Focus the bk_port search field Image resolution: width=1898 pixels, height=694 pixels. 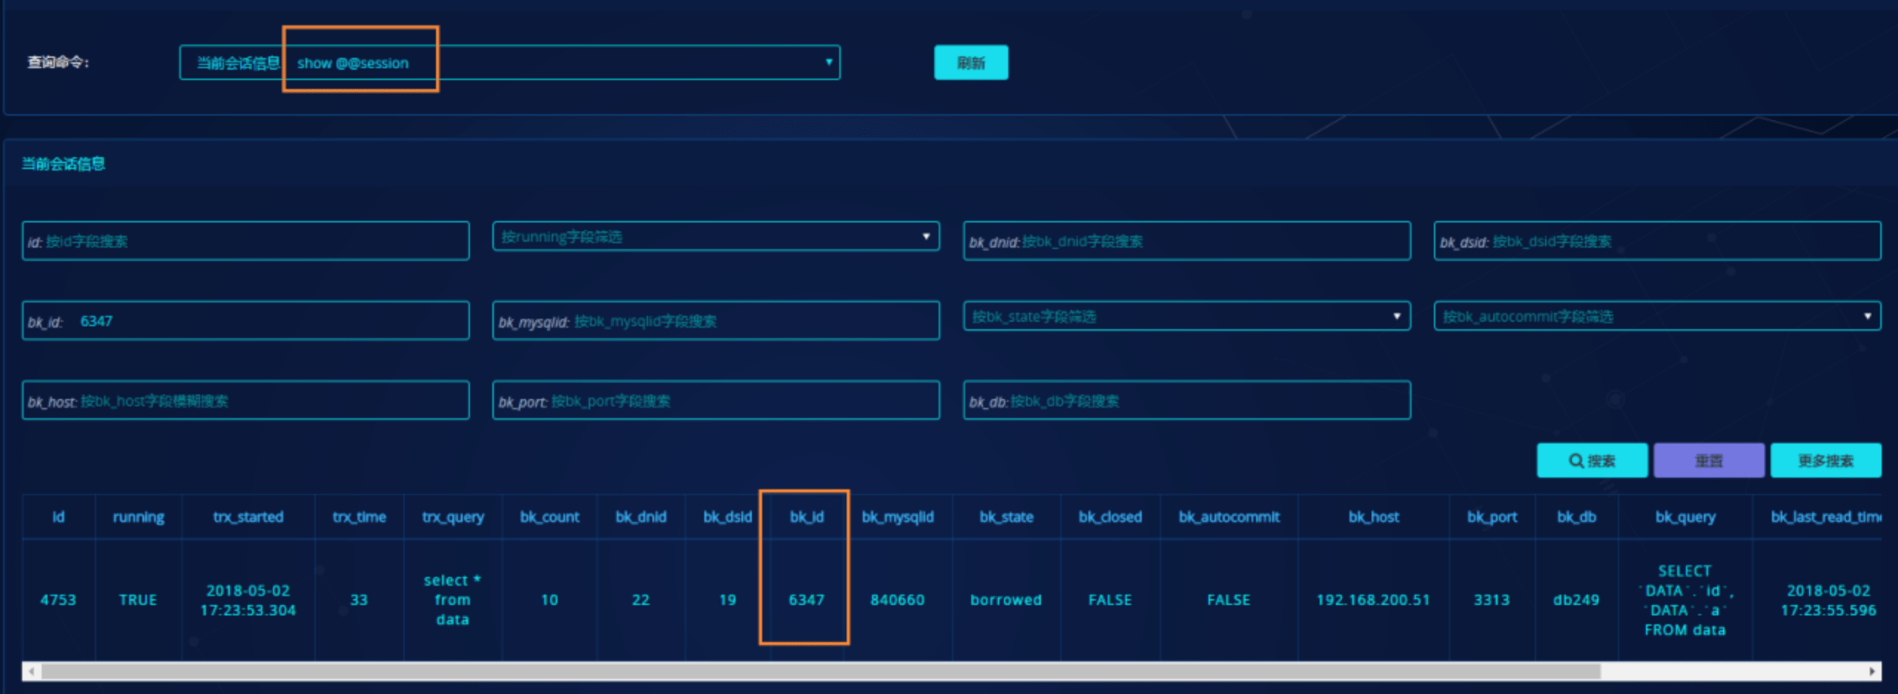click(x=715, y=400)
